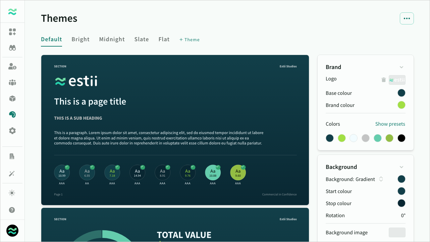
Task: Click the magic wand icon in sidebar
Action: tap(12, 174)
